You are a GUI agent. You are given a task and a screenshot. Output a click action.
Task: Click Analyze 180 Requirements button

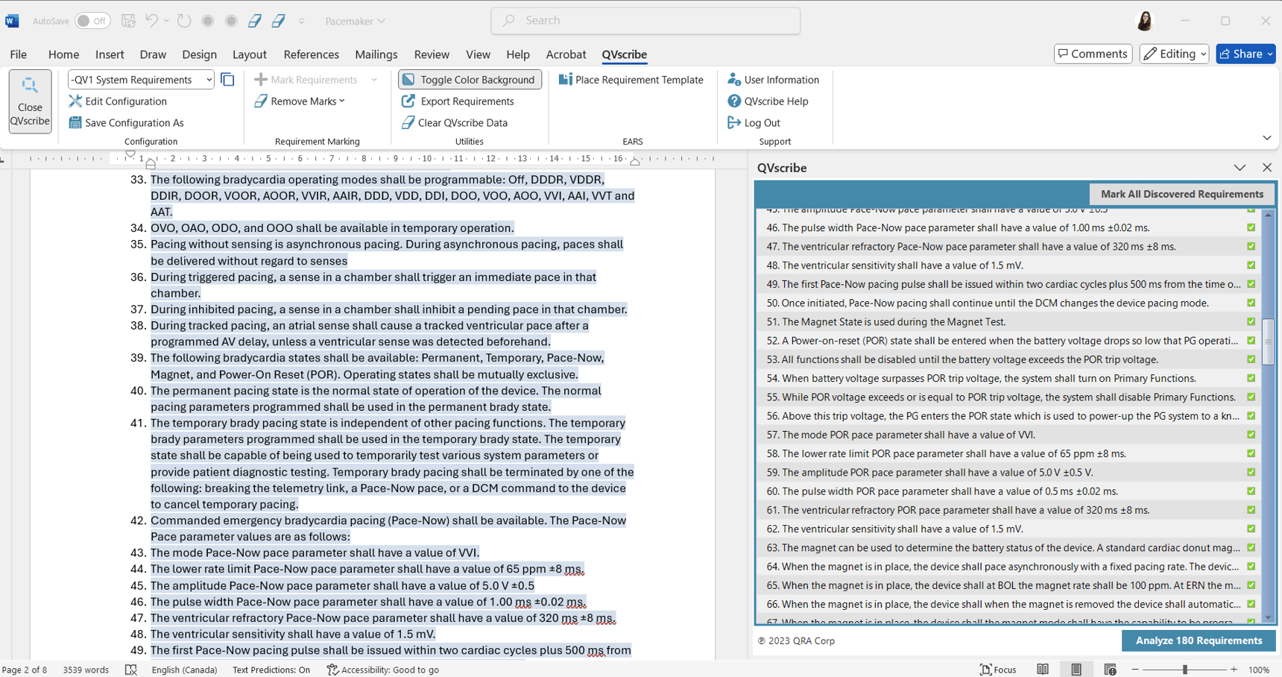tap(1199, 640)
